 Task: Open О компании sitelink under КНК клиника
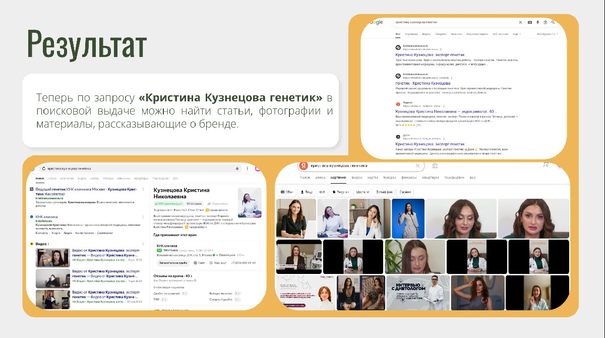tap(105, 233)
